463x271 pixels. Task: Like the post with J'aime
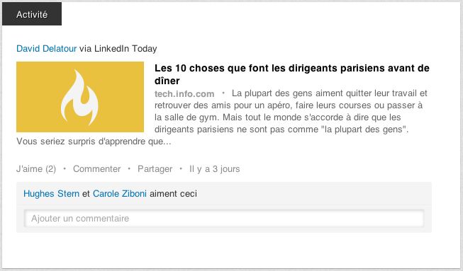[x=29, y=169]
